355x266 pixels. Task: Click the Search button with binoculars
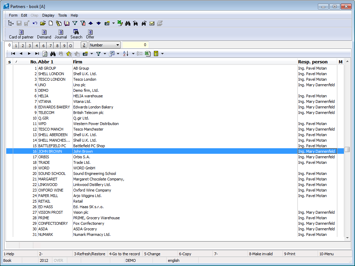tap(76, 34)
